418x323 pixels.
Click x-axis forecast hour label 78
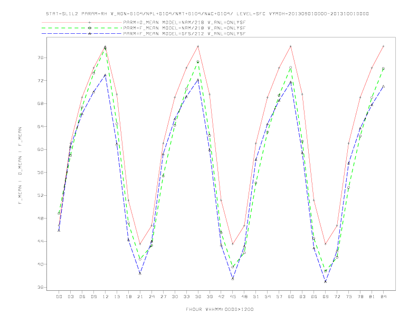(x=360, y=297)
